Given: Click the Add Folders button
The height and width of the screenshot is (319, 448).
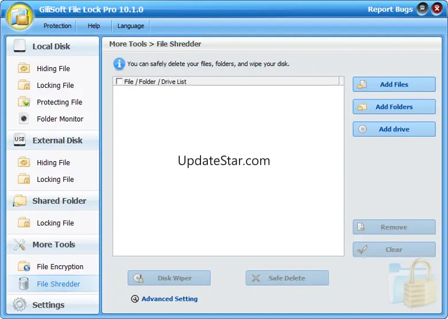Looking at the screenshot, I should [394, 107].
